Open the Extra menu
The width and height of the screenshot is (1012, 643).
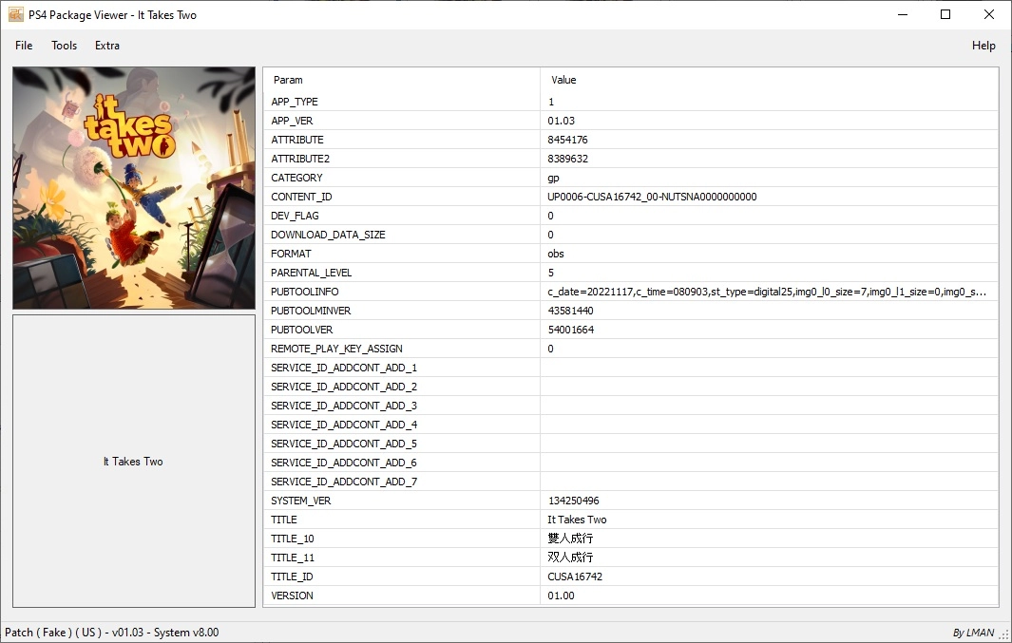107,46
